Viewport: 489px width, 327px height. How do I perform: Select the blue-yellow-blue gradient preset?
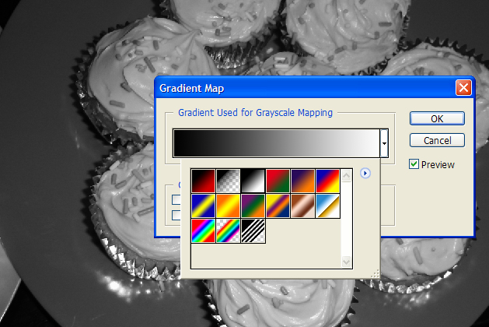click(204, 206)
